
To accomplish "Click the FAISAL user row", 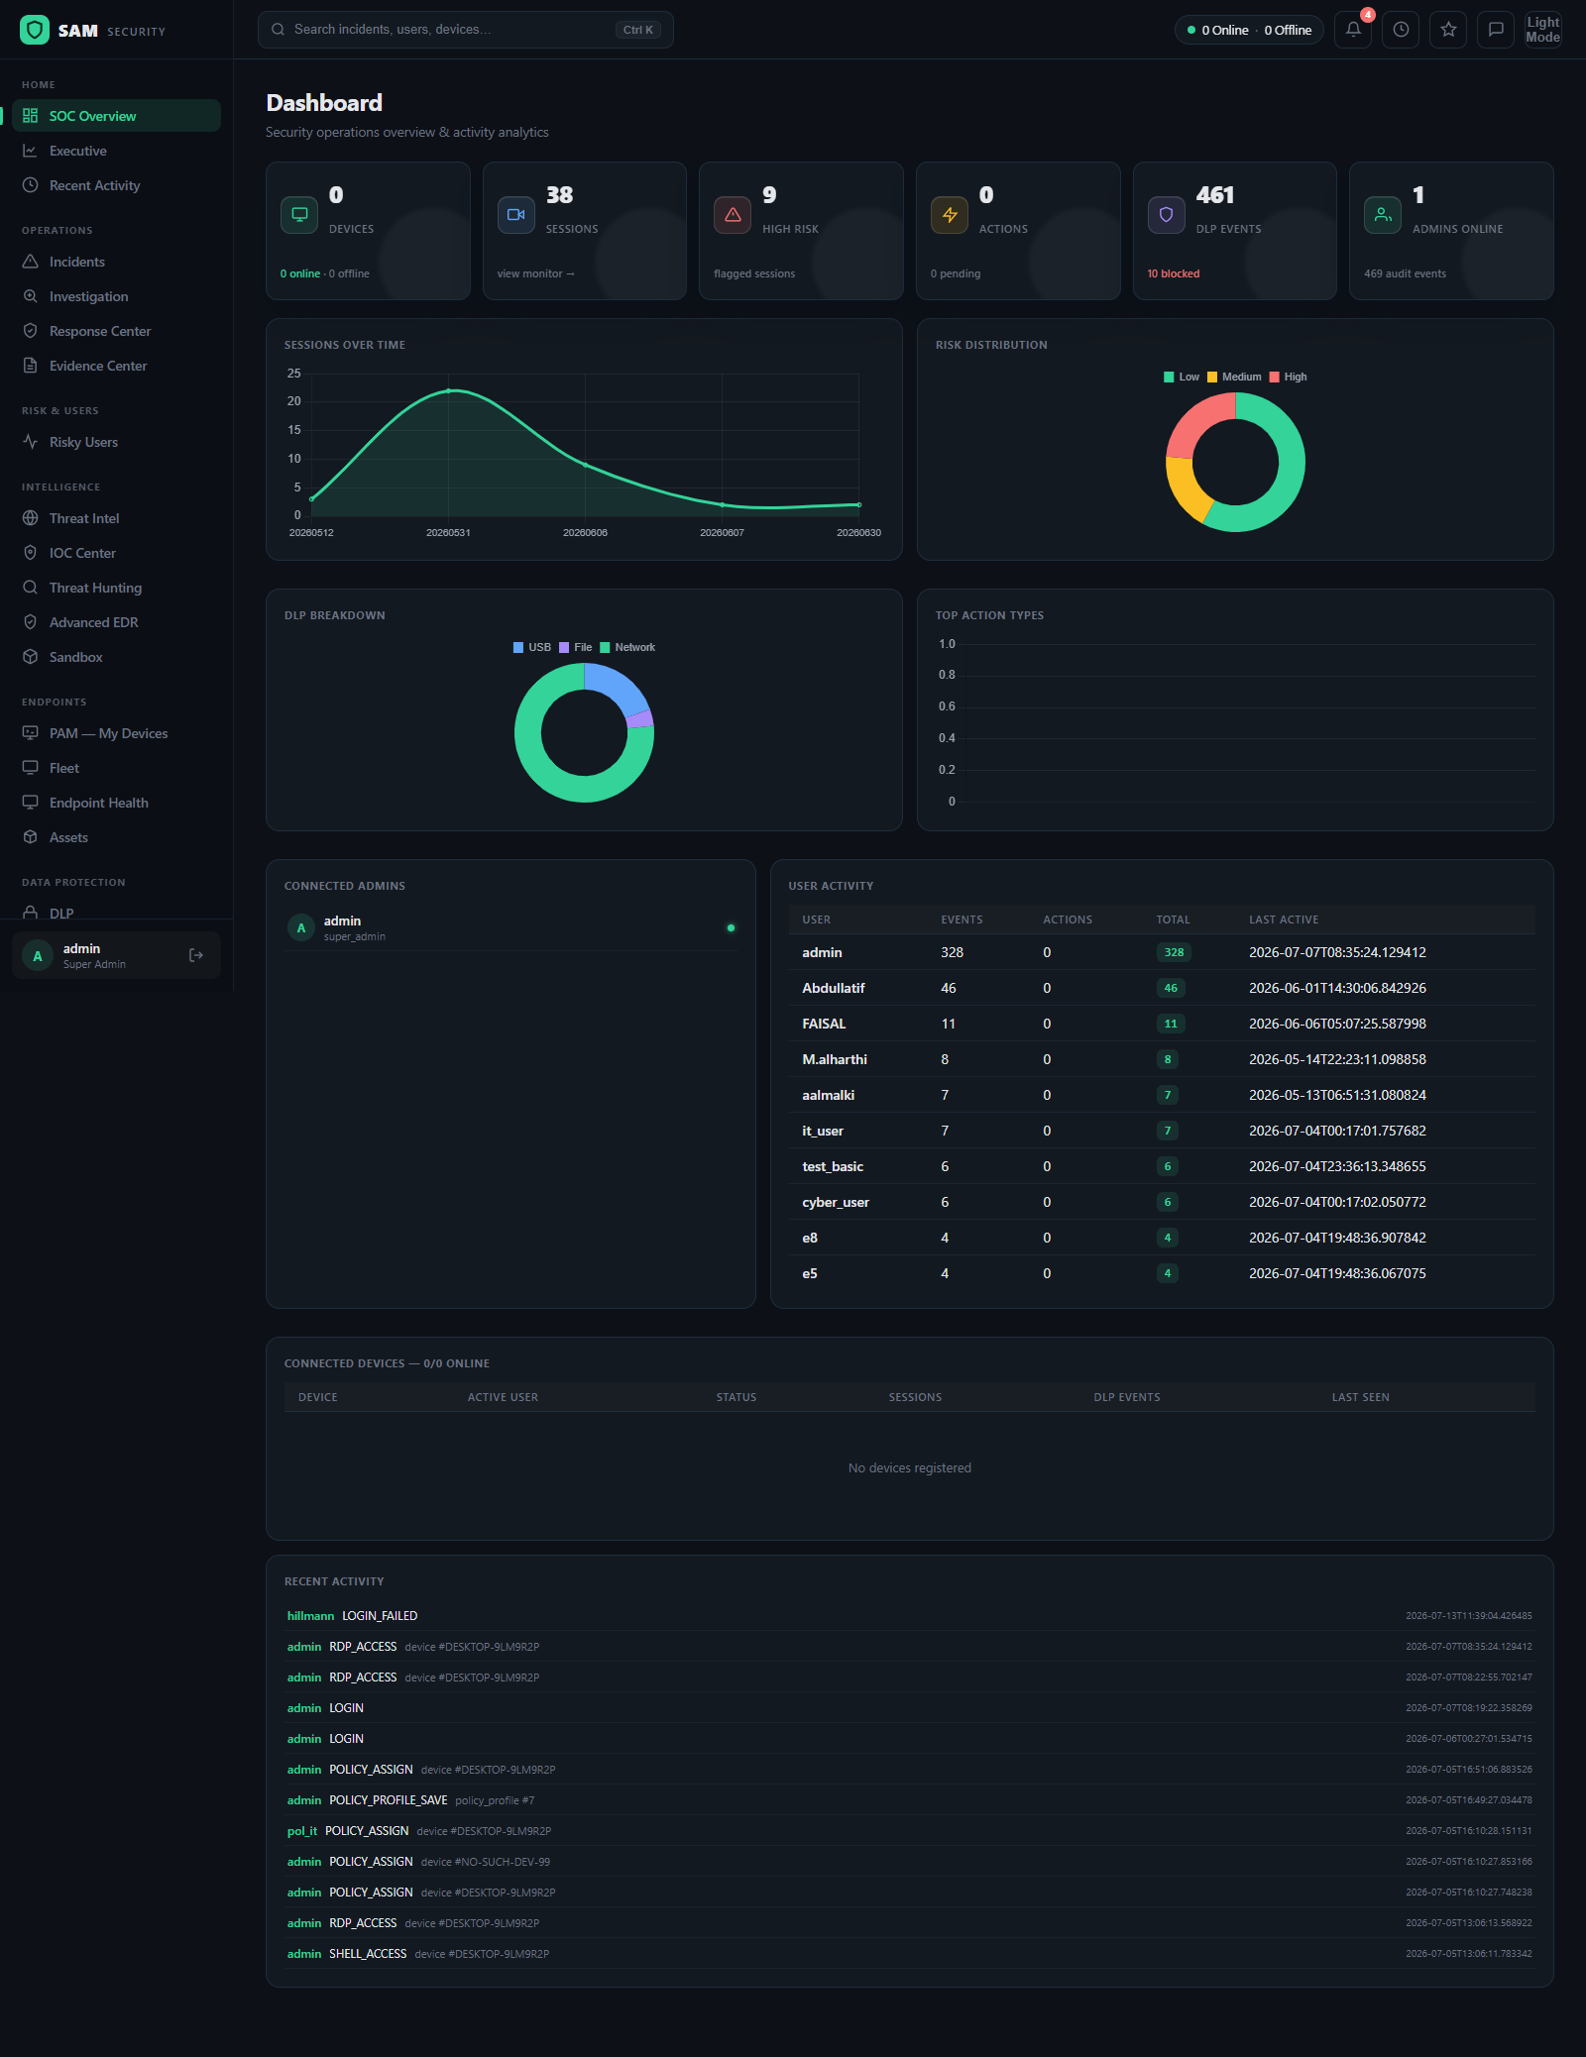I will pyautogui.click(x=1162, y=1024).
